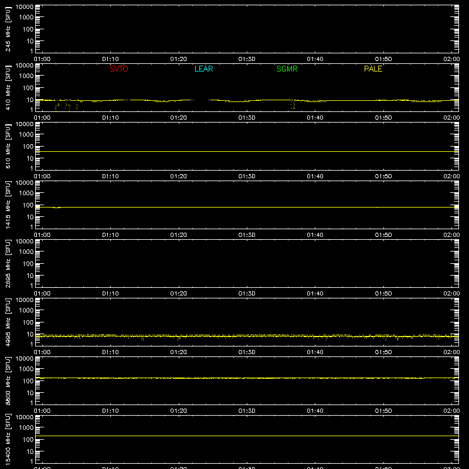Screen dimensions: 469x469
Task: Click the 100 tick label on 610 MHz panel
Action: (x=28, y=147)
